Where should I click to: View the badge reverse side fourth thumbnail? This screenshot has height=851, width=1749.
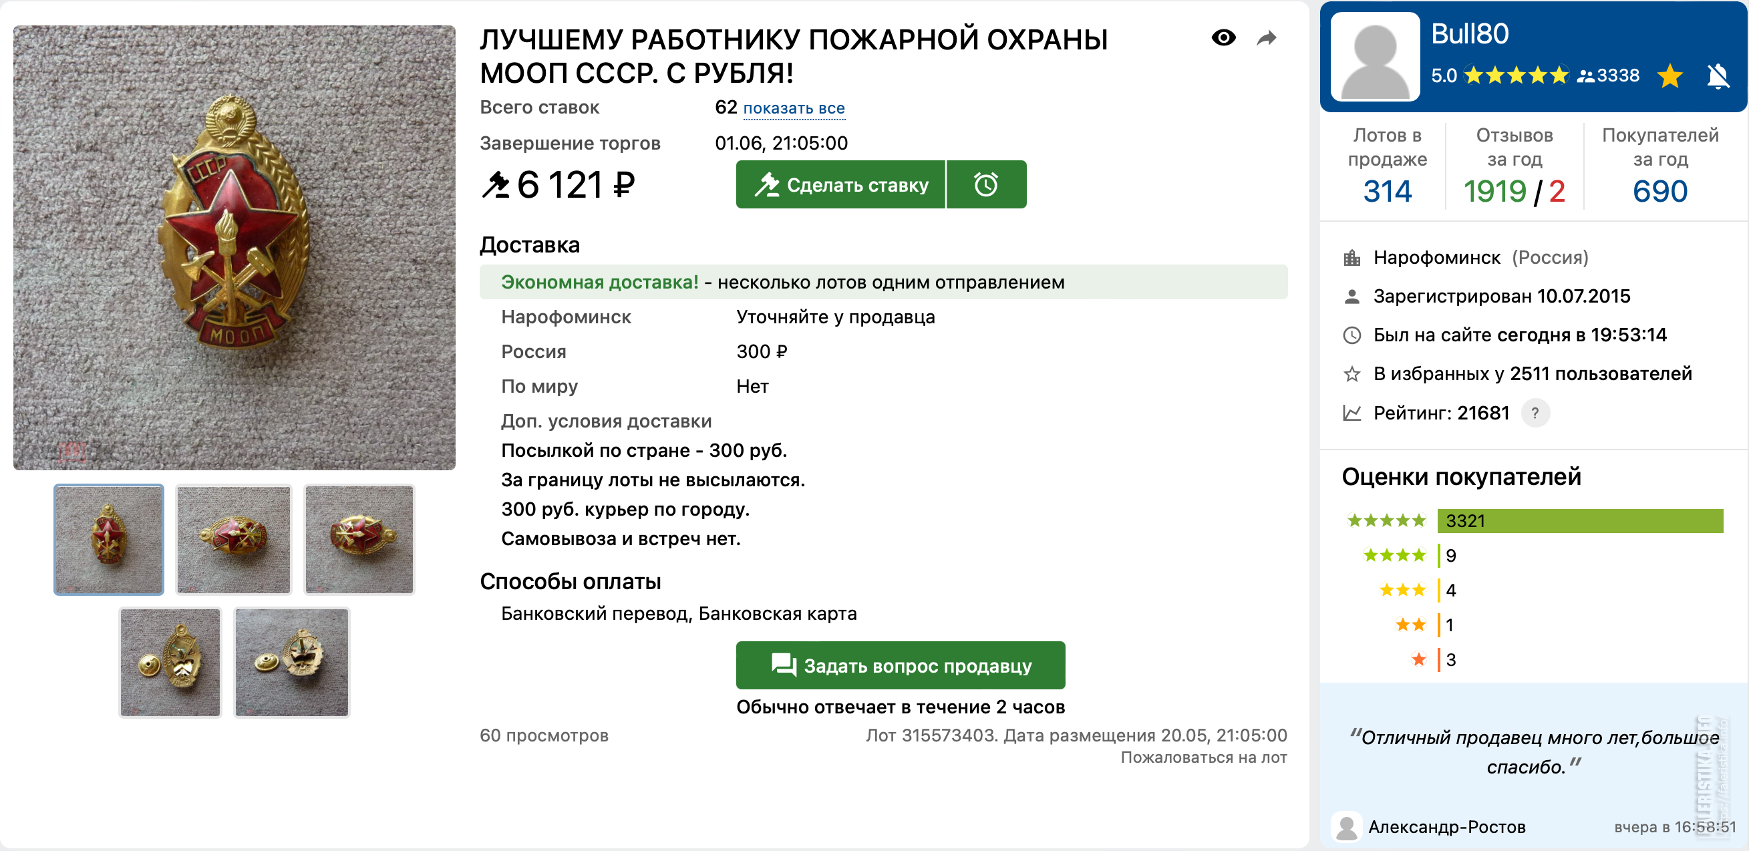point(170,663)
